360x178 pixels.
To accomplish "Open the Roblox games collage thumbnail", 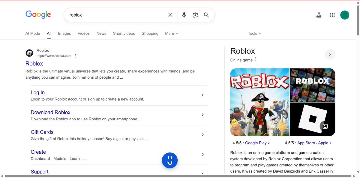I will [x=313, y=85].
